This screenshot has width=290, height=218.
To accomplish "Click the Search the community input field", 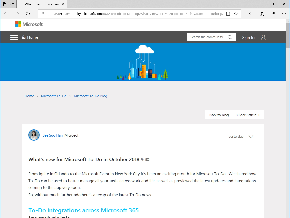I will tap(206, 37).
